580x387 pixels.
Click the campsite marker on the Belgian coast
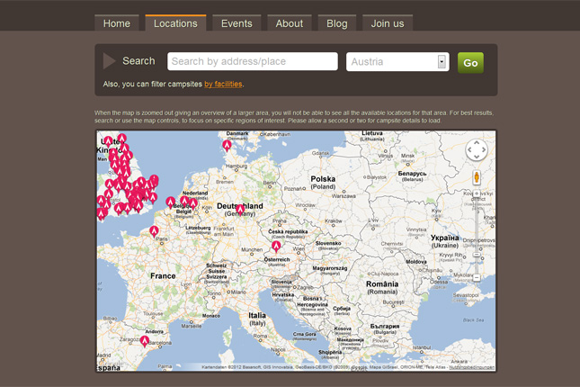tap(170, 202)
